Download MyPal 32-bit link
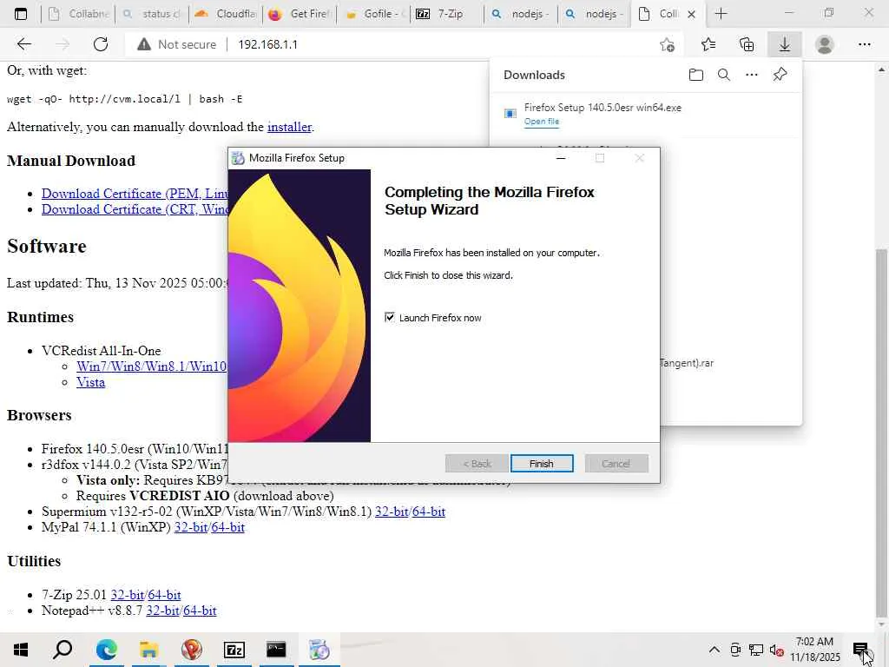The height and width of the screenshot is (667, 889). coord(191,527)
